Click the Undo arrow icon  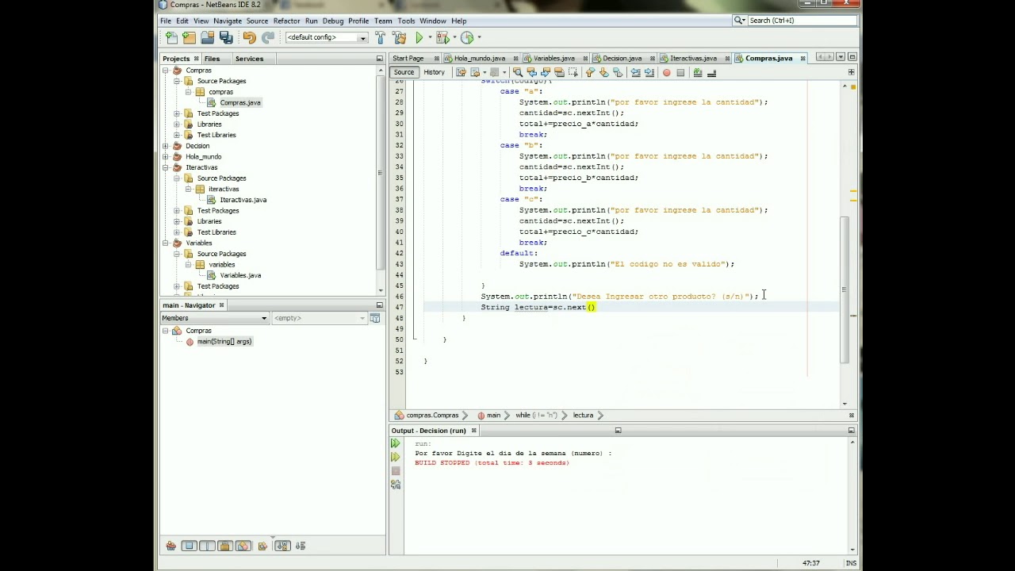(249, 37)
